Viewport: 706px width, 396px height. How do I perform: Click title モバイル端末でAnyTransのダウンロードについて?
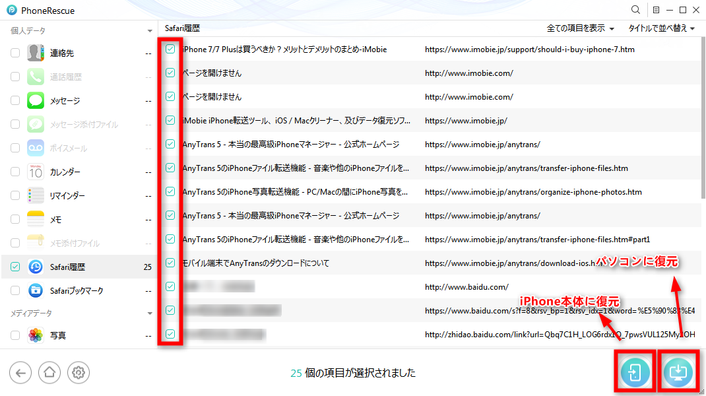pyautogui.click(x=256, y=263)
